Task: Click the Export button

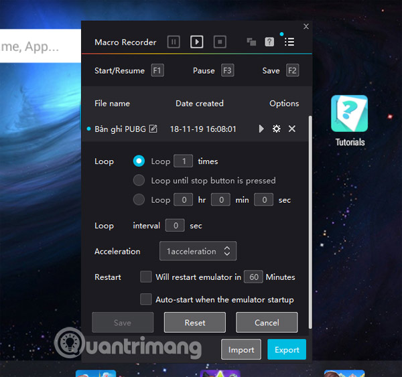Action: pos(287,350)
